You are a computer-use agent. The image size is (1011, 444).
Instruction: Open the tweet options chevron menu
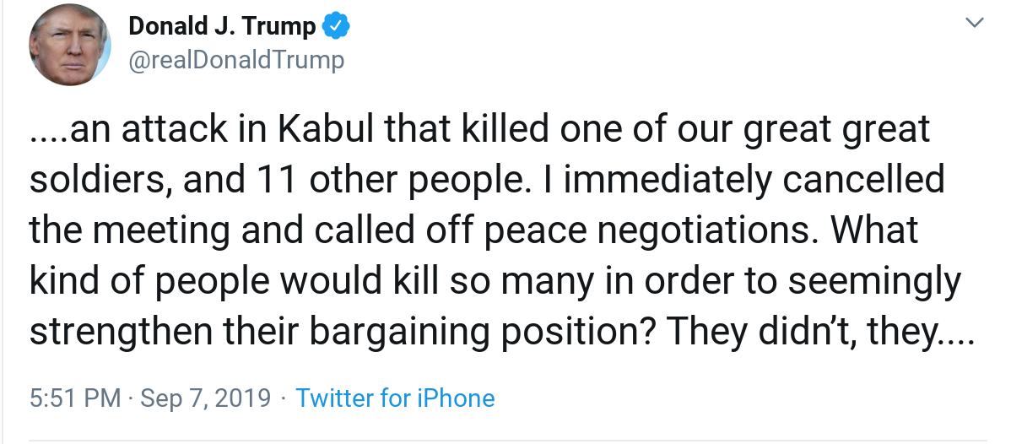pyautogui.click(x=975, y=24)
